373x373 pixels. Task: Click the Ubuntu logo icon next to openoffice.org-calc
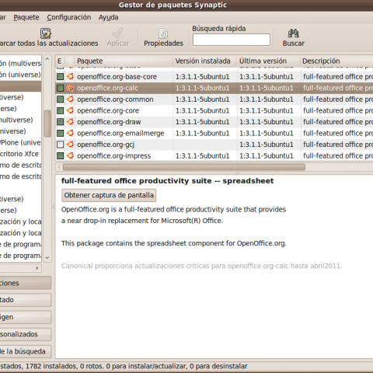pyautogui.click(x=70, y=88)
